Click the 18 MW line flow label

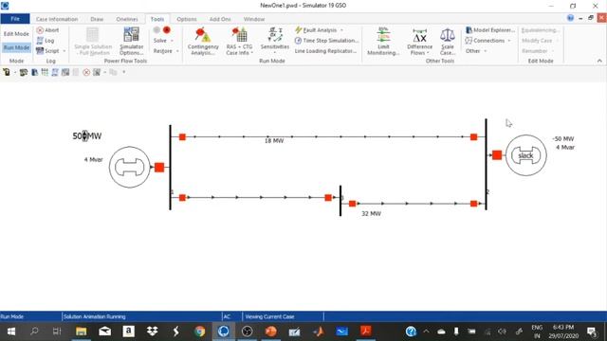tap(274, 141)
